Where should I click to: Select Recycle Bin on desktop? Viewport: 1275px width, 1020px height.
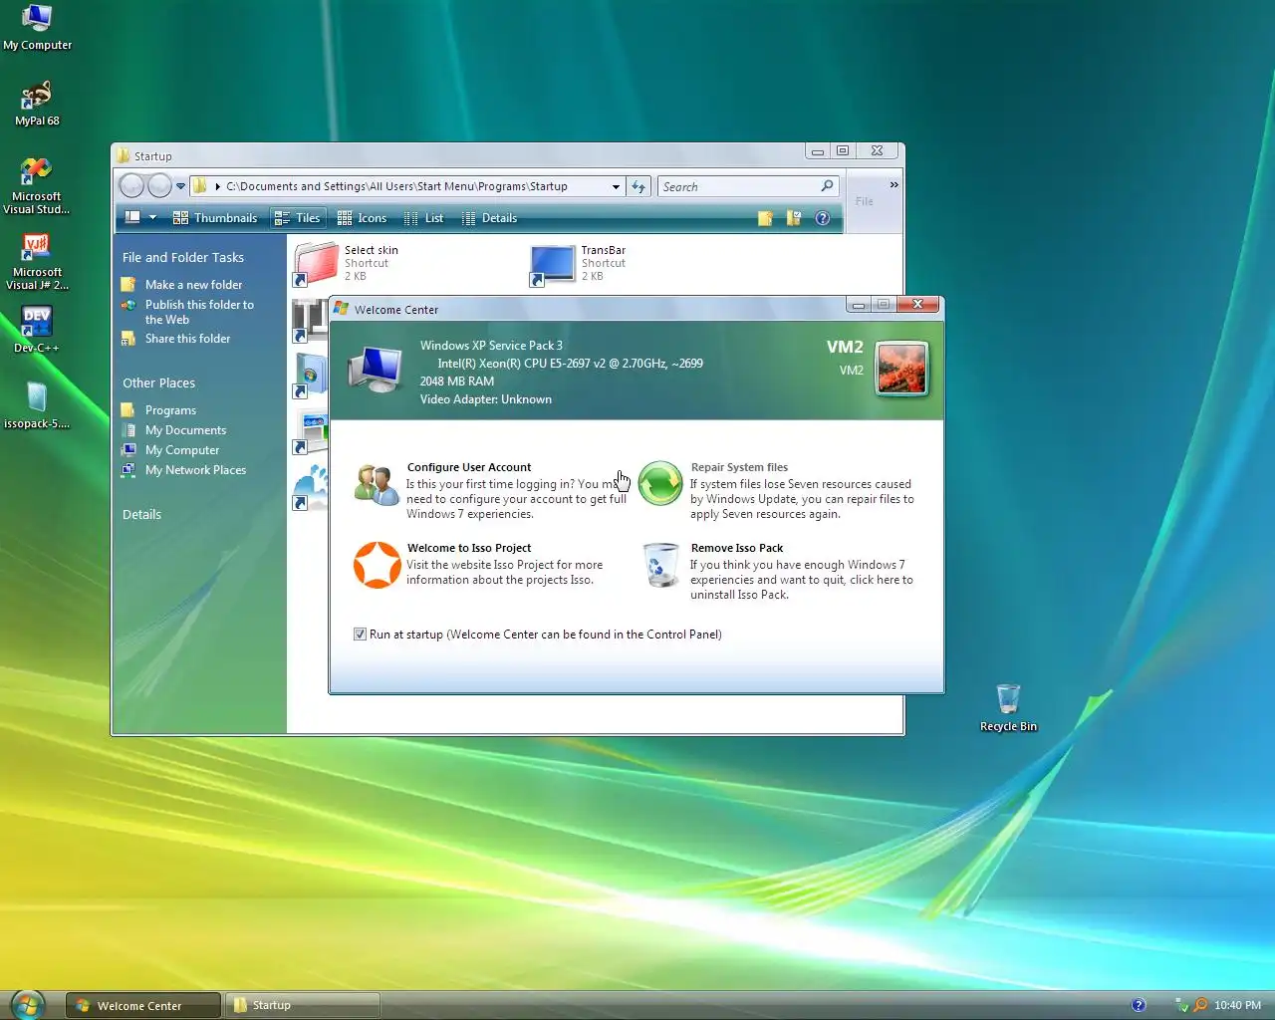coord(1008,708)
